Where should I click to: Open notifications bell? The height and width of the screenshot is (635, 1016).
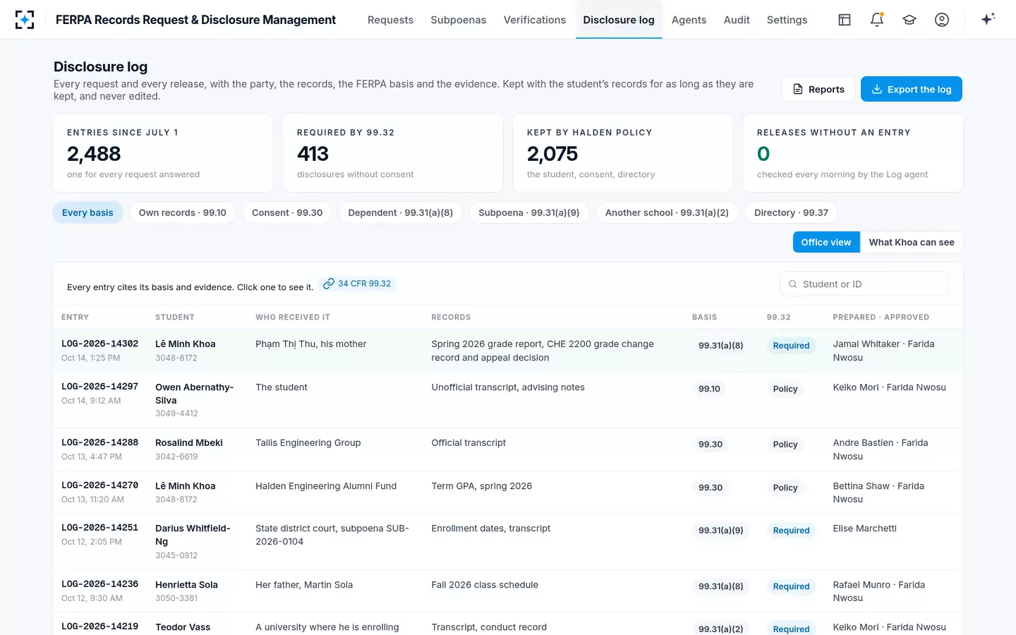coord(877,20)
